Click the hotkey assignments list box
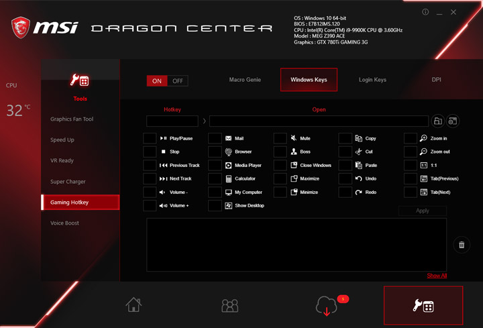Image resolution: width=483 pixels, height=328 pixels. (x=297, y=245)
